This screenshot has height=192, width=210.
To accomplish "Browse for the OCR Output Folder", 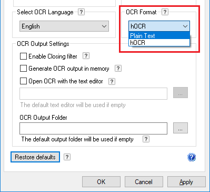I will [181, 128].
